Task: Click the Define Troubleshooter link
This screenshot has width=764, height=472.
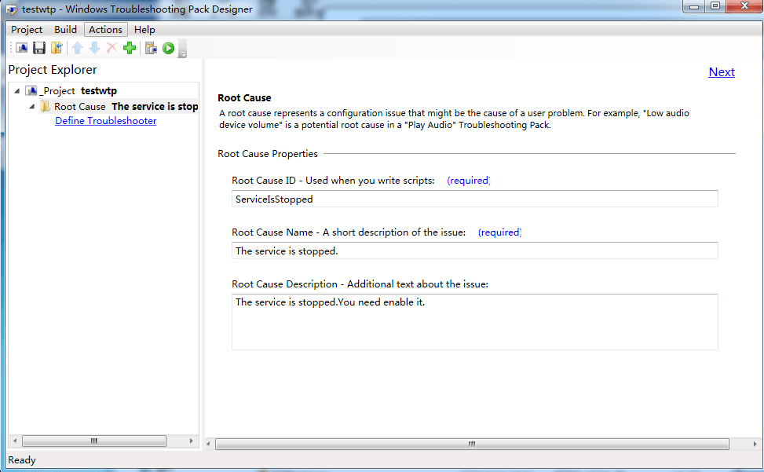Action: click(x=106, y=121)
